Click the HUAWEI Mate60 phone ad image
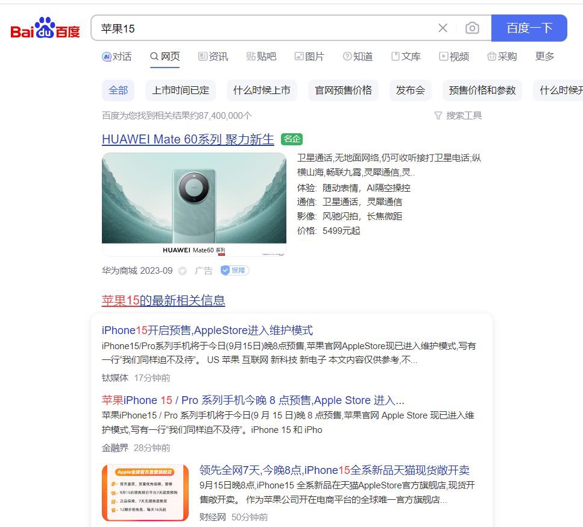583x527 pixels. [x=194, y=204]
